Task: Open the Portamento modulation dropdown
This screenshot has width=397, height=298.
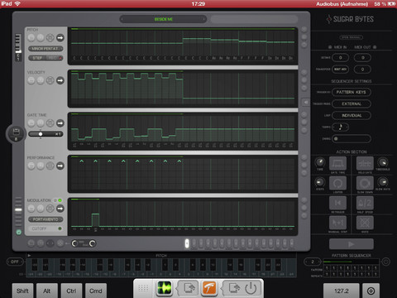Action: (45, 219)
